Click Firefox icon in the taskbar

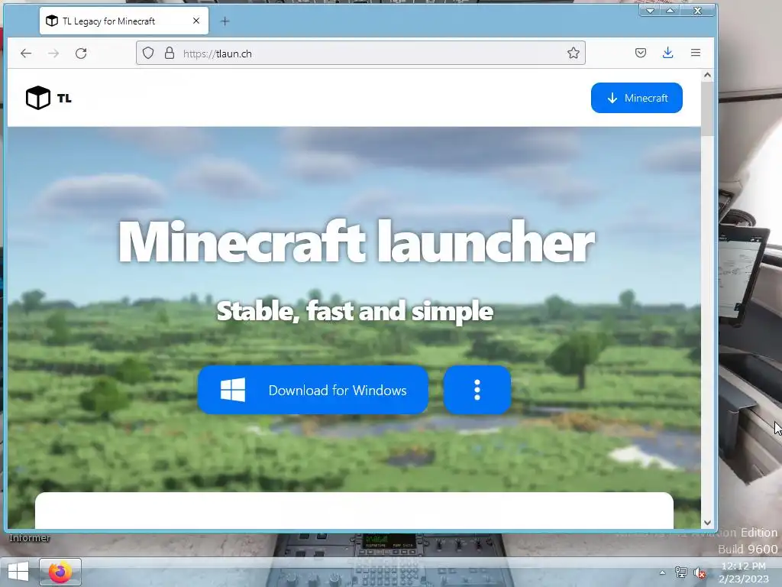[x=60, y=572]
